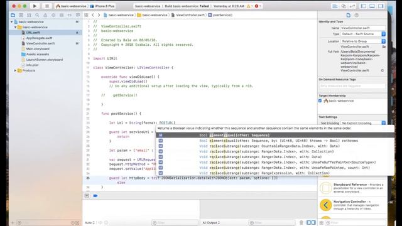Switch to Assistant editor
Viewport: 402px width, 226px height.
coord(344,6)
